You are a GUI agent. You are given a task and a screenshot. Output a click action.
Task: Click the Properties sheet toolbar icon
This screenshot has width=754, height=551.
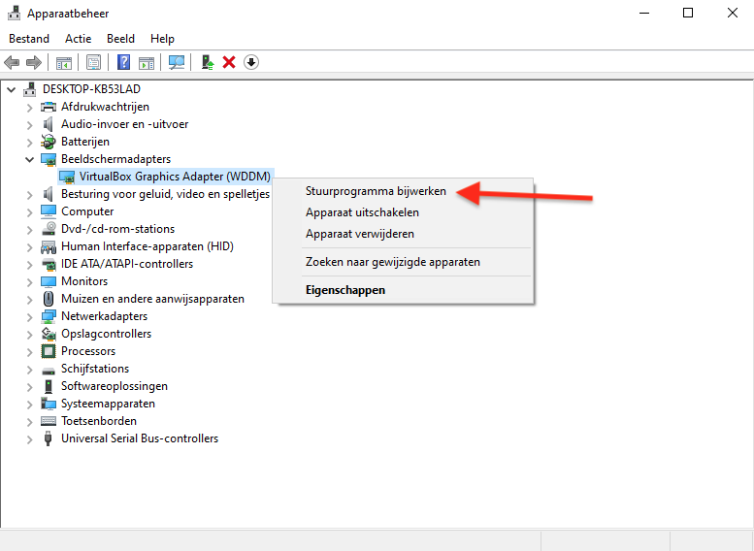tap(93, 62)
